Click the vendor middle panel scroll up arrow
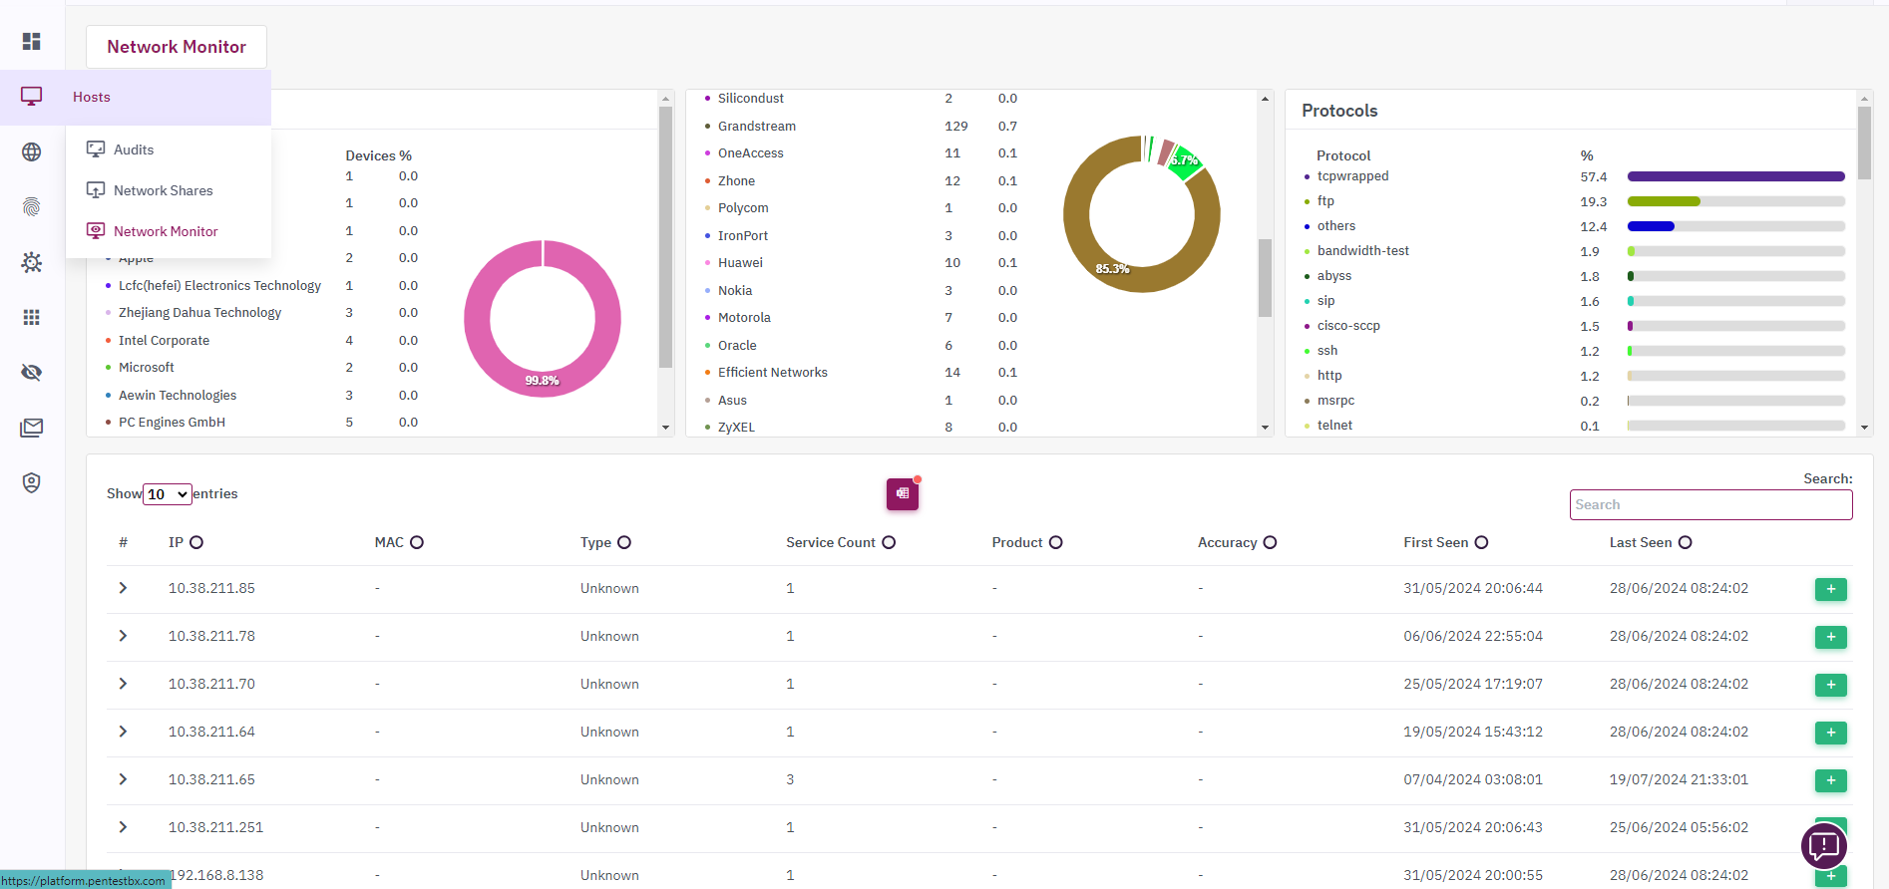Screen dimensions: 1889x889 pyautogui.click(x=1265, y=99)
